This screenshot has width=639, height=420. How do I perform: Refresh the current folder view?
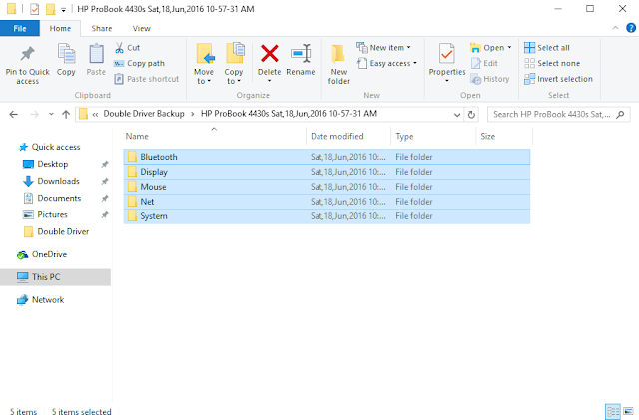click(x=471, y=115)
